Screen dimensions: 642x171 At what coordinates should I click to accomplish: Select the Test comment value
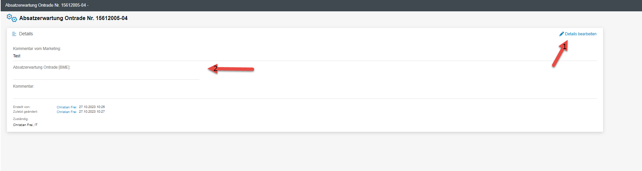click(17, 56)
